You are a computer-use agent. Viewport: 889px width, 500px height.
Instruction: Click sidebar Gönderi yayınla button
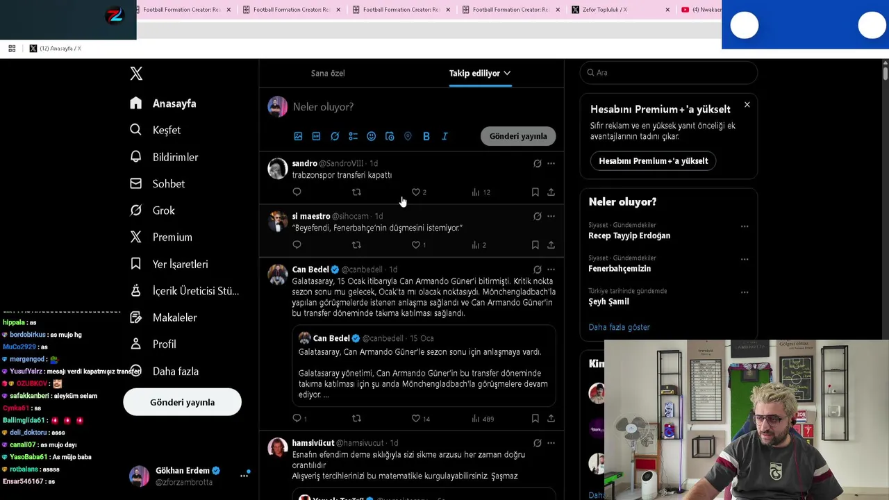(x=182, y=402)
